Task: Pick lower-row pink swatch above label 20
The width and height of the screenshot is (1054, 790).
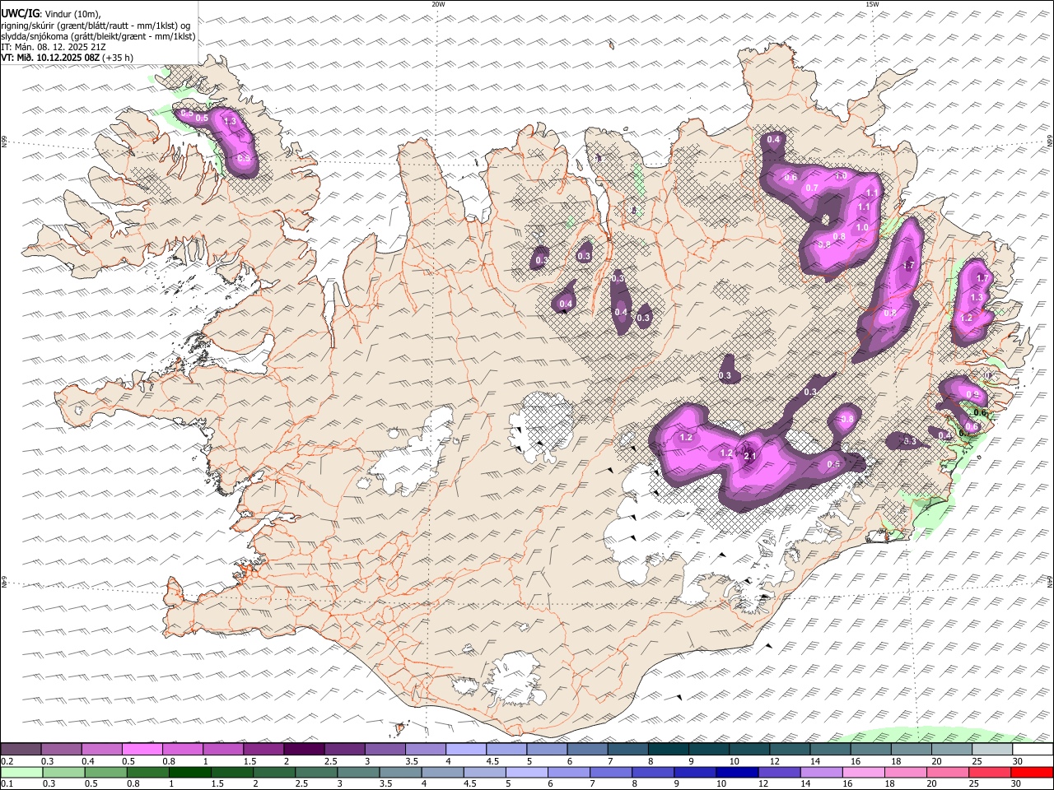Action: (x=948, y=773)
